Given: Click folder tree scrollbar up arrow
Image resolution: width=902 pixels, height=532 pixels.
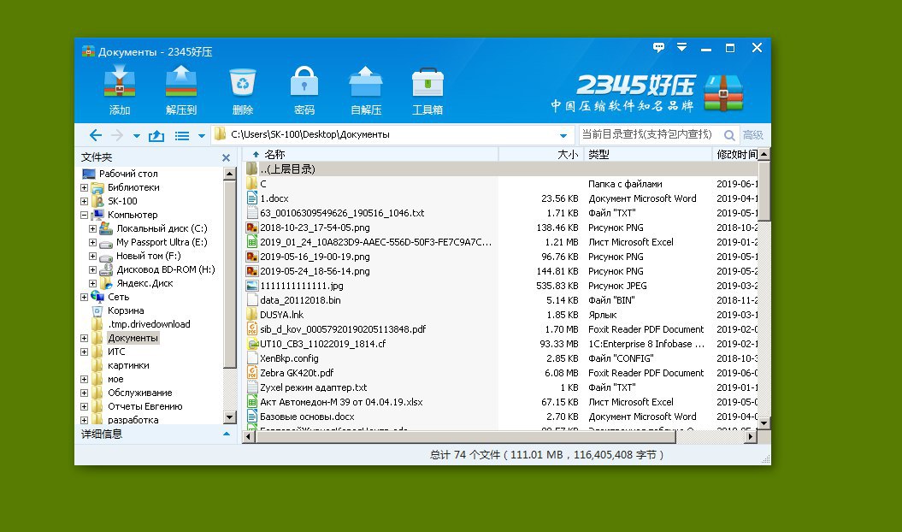Looking at the screenshot, I should click(x=229, y=174).
